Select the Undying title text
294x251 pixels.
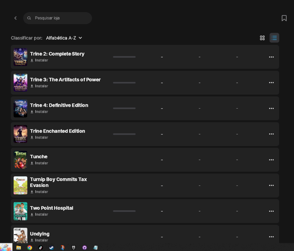40,234
